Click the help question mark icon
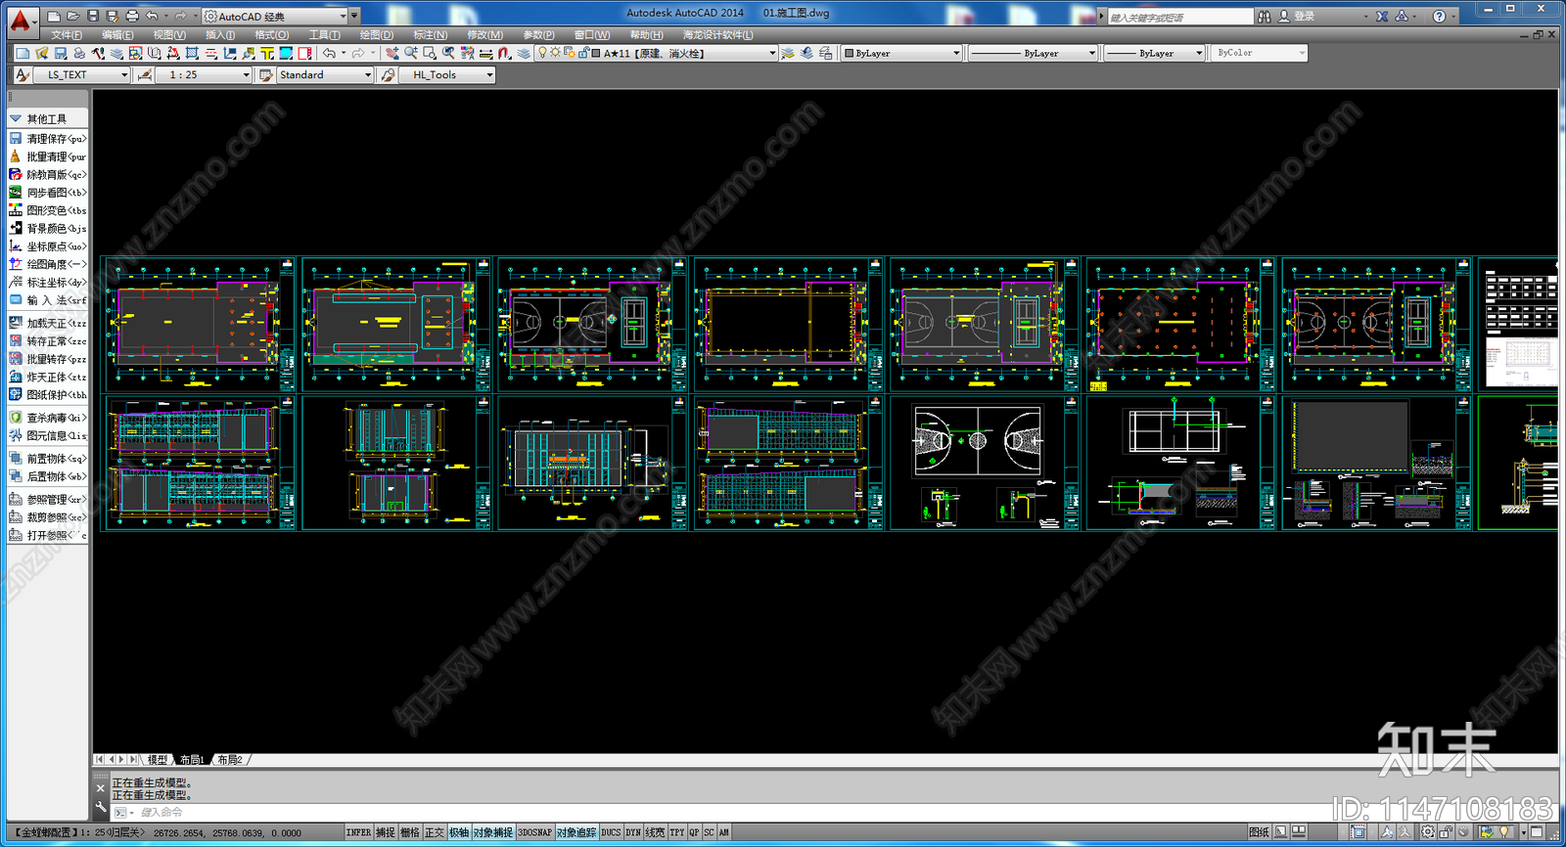The width and height of the screenshot is (1566, 847). pos(1439,16)
